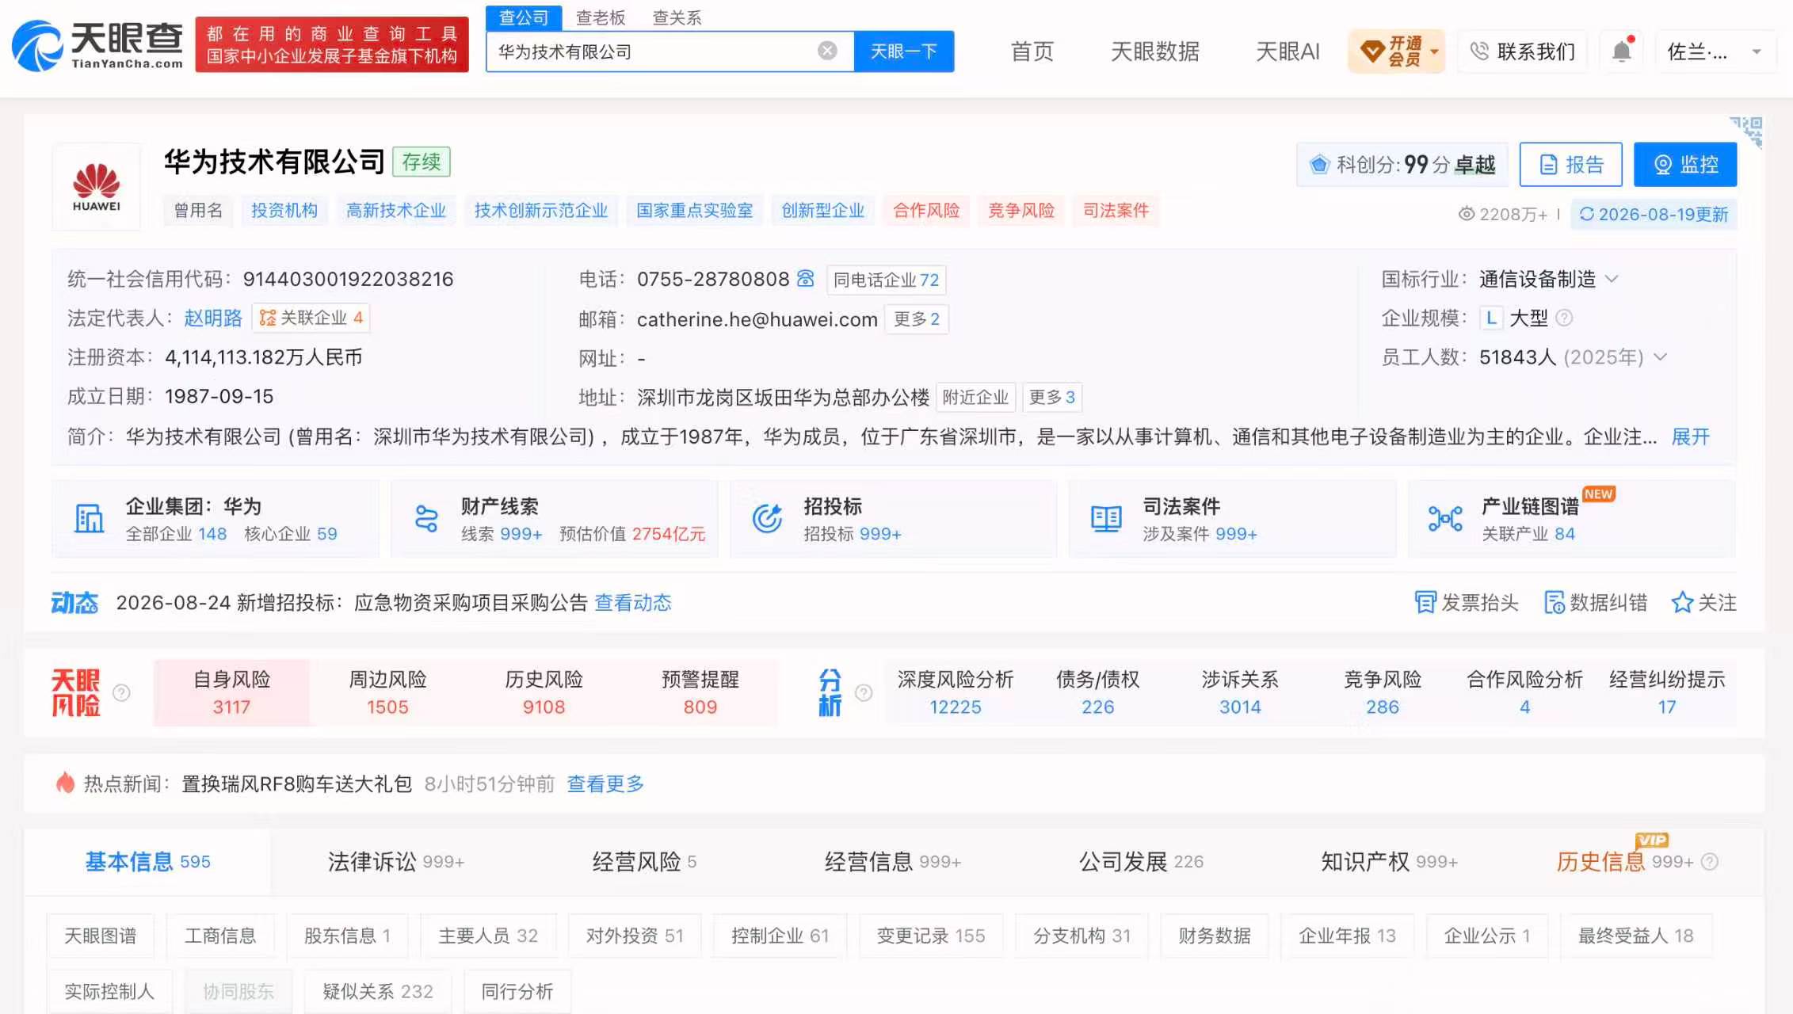The width and height of the screenshot is (1793, 1014).
Task: Click the 自身风险 3117 cell
Action: pyautogui.click(x=231, y=692)
